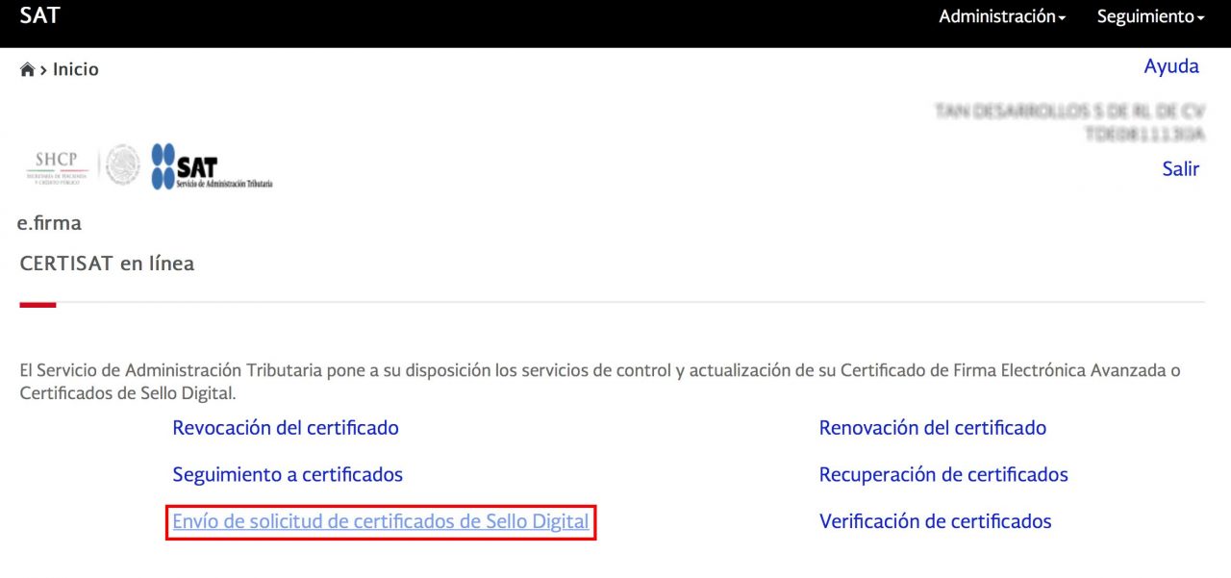The width and height of the screenshot is (1231, 578).
Task: Click the home icon in the breadcrumb
Action: coord(27,70)
